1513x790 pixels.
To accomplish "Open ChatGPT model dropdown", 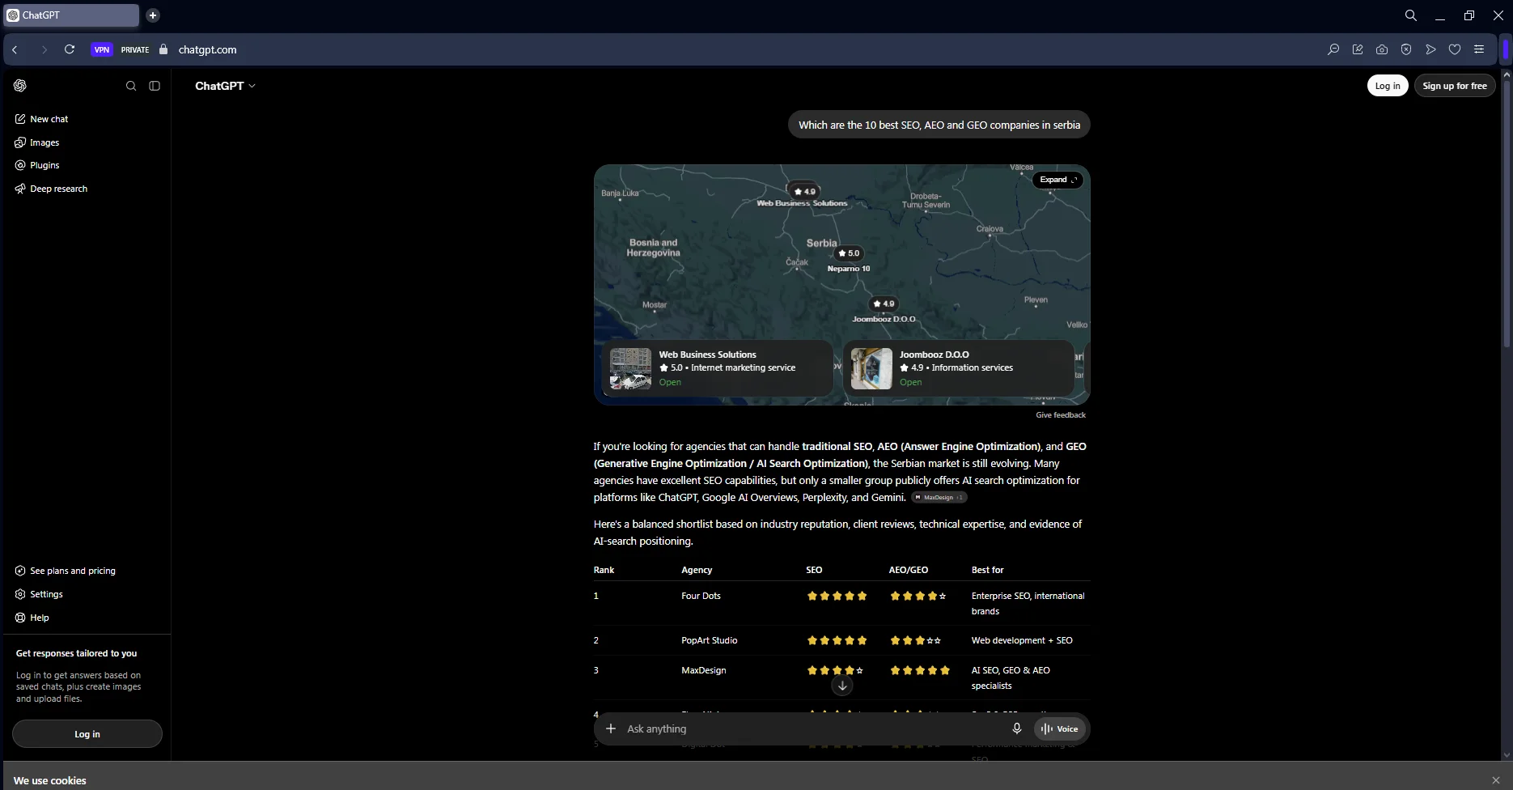I will (225, 86).
